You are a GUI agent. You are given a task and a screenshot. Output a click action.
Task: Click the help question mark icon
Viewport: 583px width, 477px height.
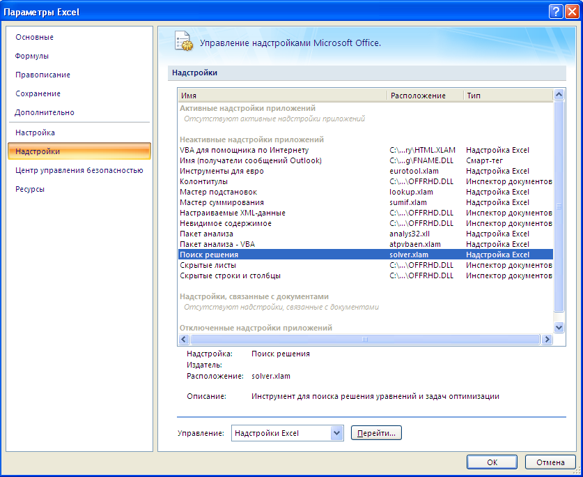[555, 12]
